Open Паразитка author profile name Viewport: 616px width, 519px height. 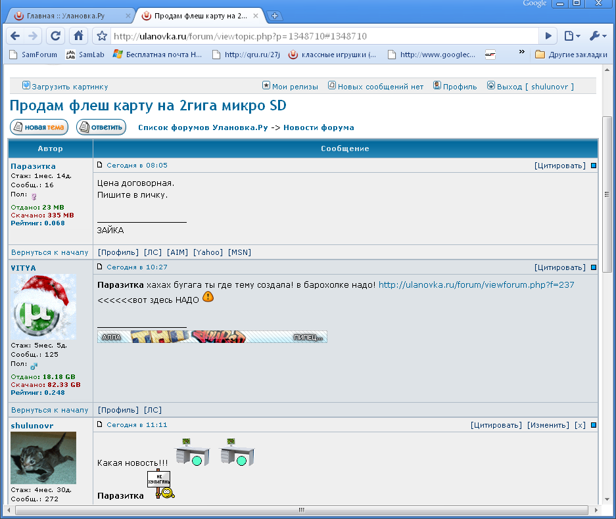[33, 166]
